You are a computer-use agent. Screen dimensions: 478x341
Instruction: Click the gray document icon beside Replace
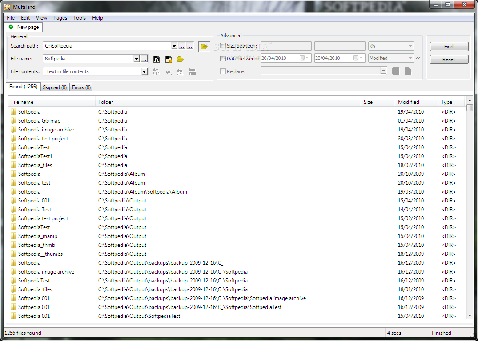pos(408,71)
